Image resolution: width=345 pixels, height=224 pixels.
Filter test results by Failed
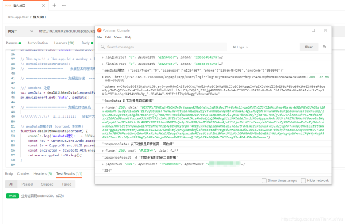click(67, 184)
